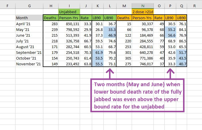This screenshot has height=130, width=202.
Task: Select cell with value 798,592
Action: pyautogui.click(x=69, y=29)
